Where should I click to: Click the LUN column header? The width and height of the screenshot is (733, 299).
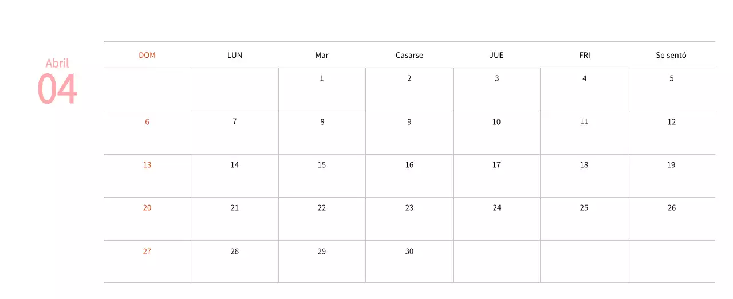coord(235,55)
